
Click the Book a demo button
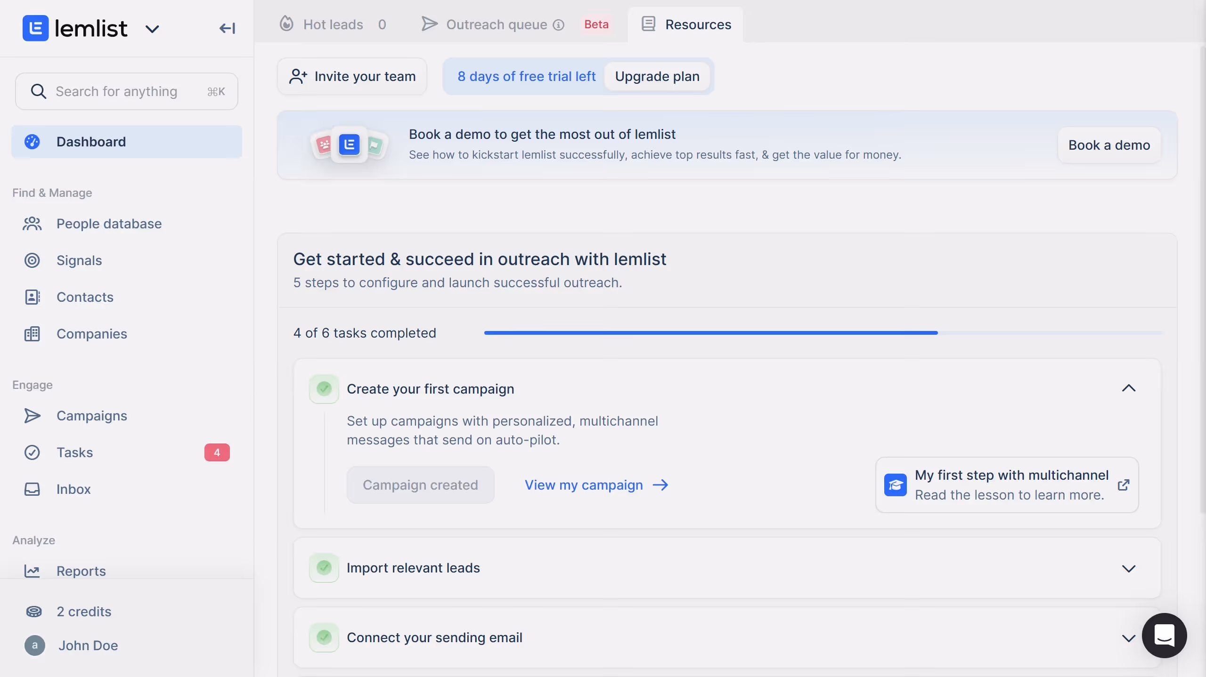[x=1108, y=145]
